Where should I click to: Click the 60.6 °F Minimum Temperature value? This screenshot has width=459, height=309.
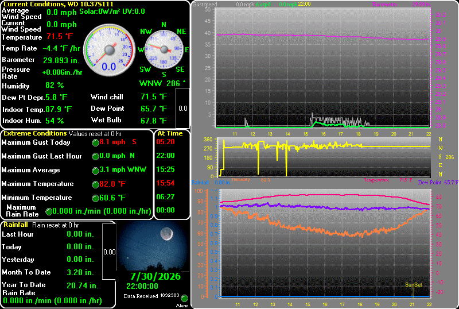point(112,198)
